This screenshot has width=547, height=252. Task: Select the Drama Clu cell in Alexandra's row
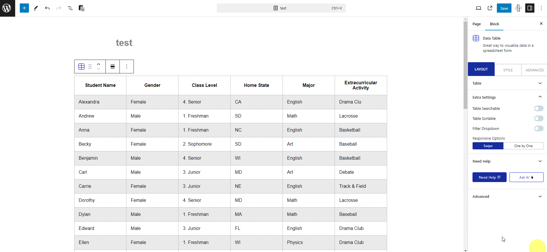(x=361, y=102)
